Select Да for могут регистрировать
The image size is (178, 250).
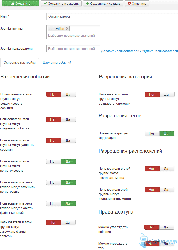(68, 161)
